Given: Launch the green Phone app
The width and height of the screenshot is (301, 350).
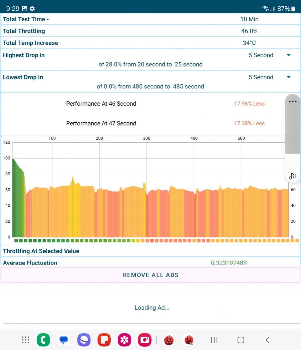Looking at the screenshot, I should point(43,340).
